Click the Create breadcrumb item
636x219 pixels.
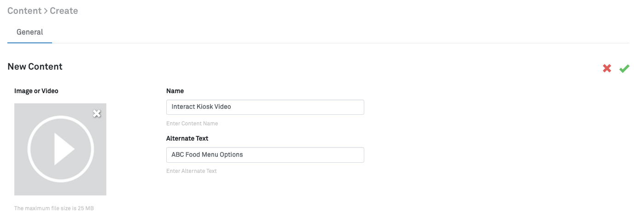click(64, 11)
